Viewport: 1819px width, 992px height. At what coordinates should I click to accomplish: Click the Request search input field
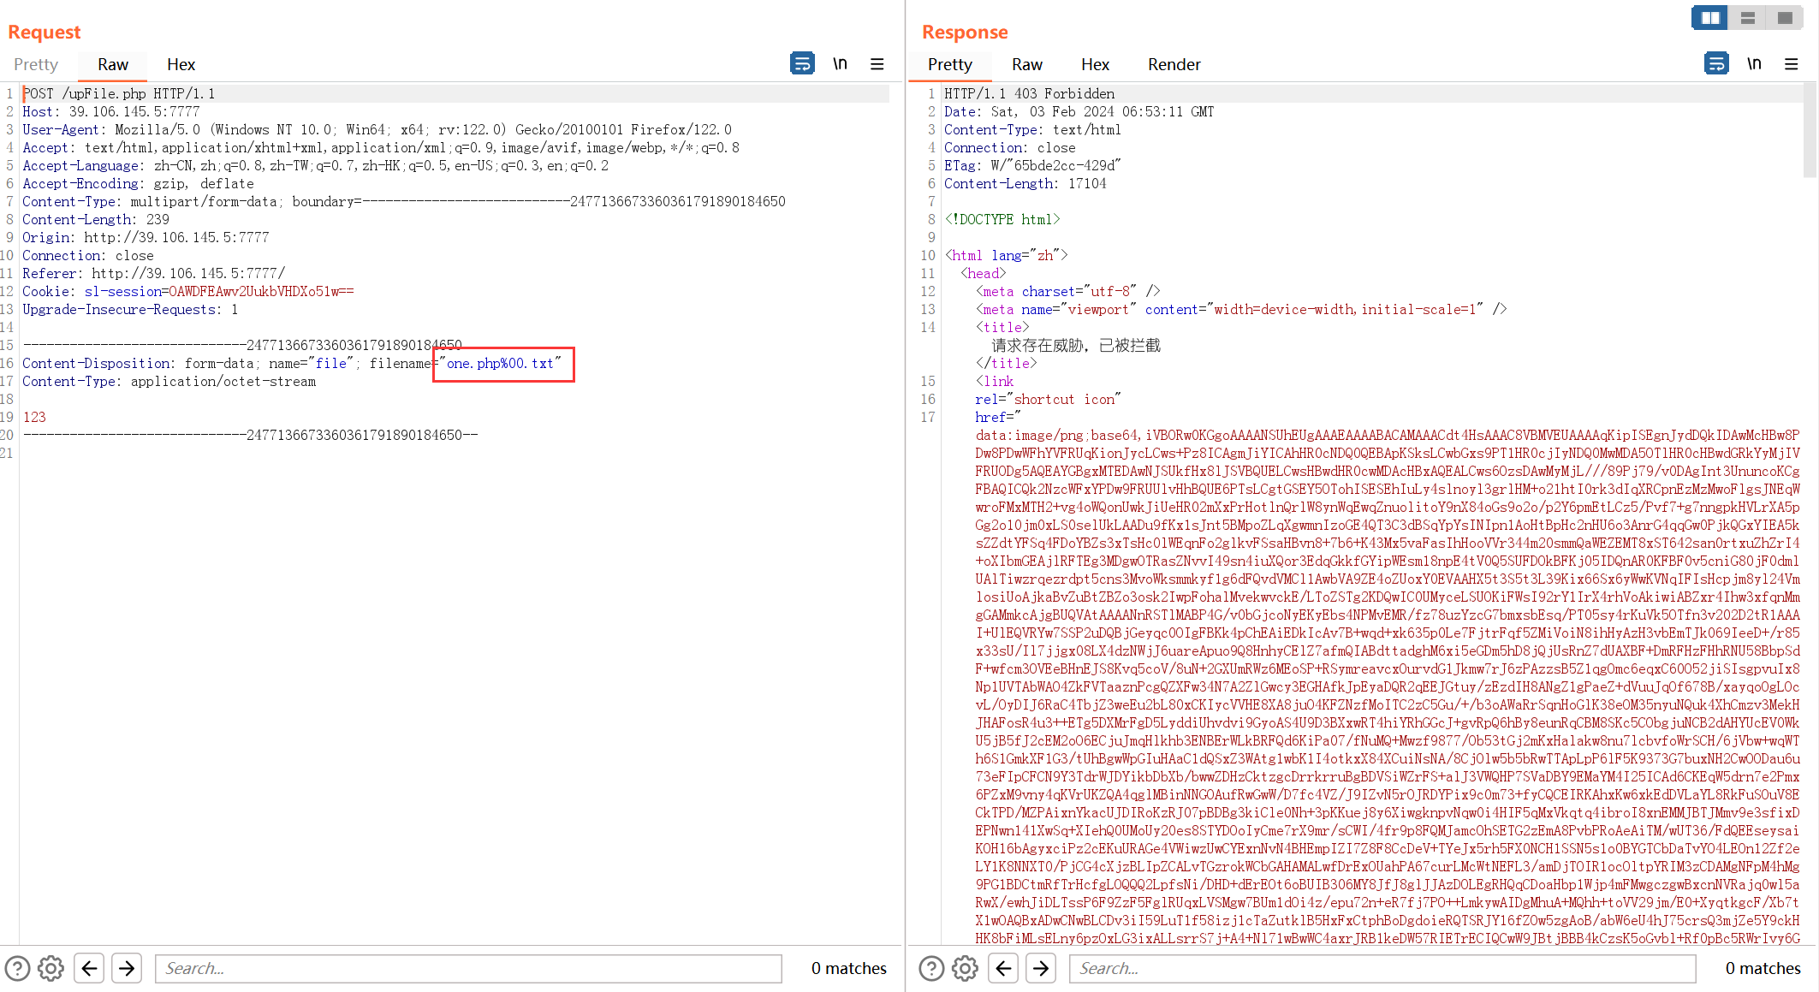click(468, 968)
